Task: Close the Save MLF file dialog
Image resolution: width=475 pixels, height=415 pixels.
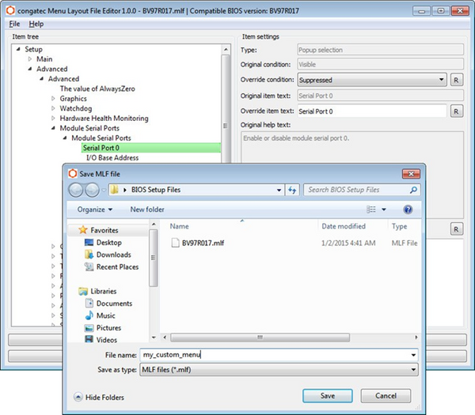Action: point(411,174)
